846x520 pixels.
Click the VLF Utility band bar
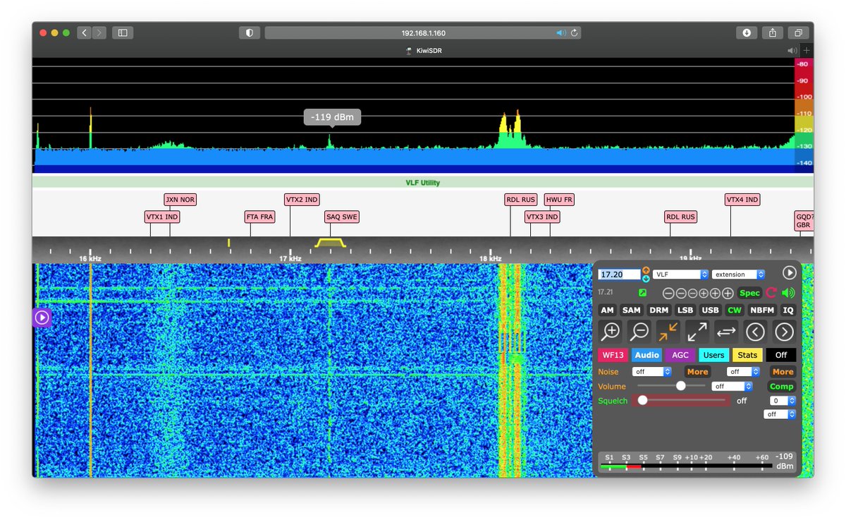click(422, 183)
